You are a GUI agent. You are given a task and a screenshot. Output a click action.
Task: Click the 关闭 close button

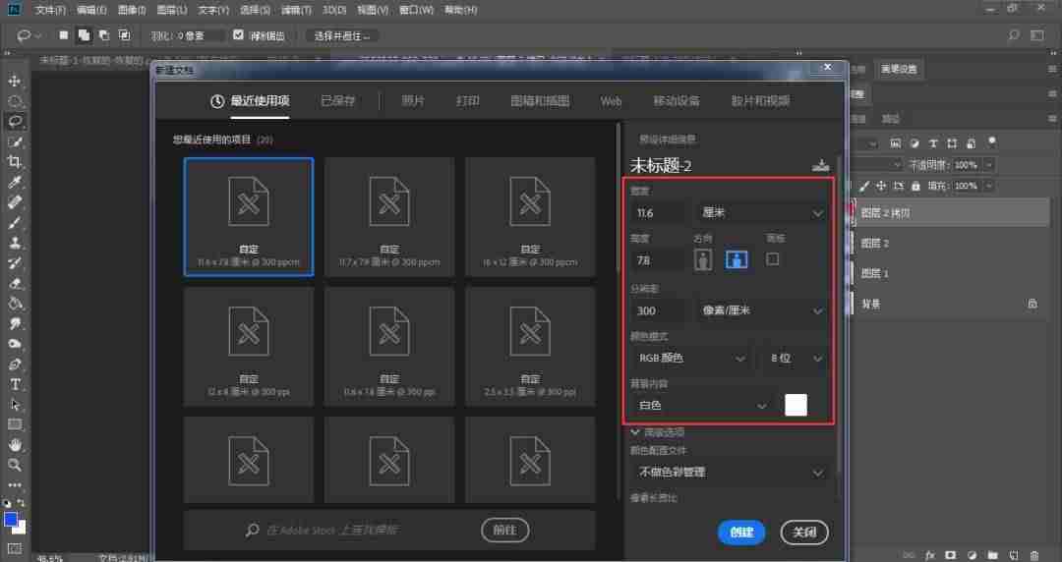[804, 533]
